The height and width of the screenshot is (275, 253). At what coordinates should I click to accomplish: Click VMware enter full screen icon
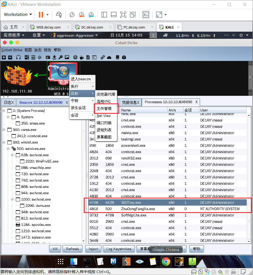pos(123,15)
